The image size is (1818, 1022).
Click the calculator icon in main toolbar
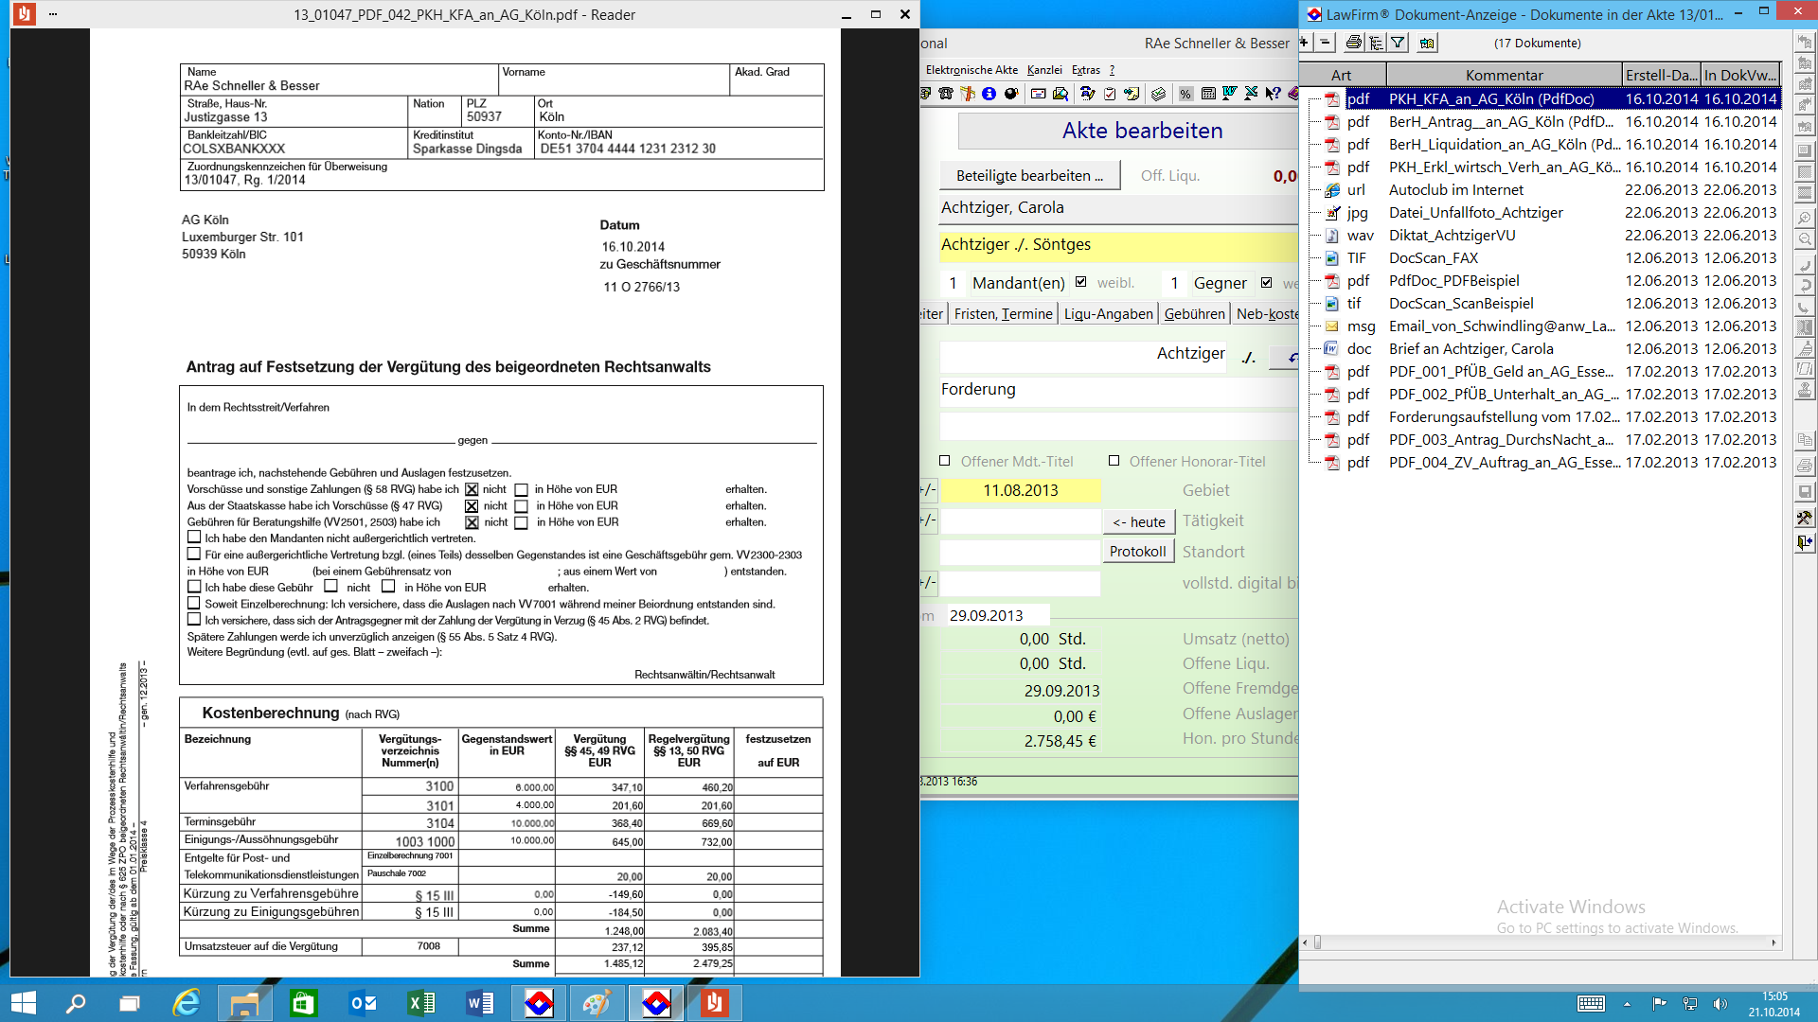pos(1208,94)
